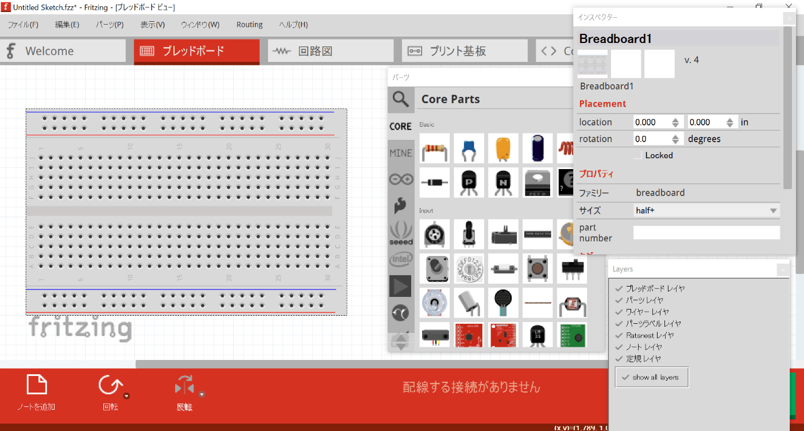Screen dimensions: 804x431
Task: Switch to the Welcome tab
Action: tap(63, 51)
